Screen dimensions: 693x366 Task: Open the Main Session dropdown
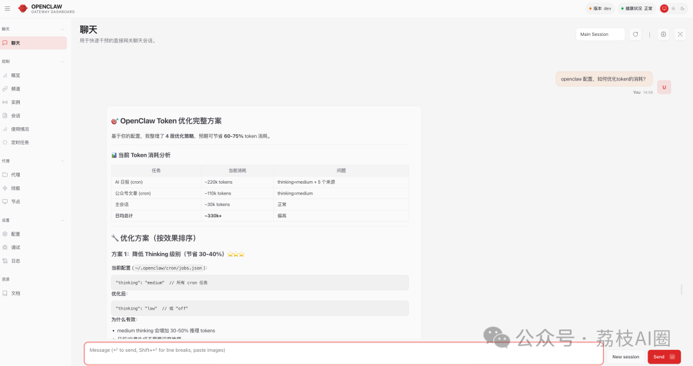tap(600, 34)
